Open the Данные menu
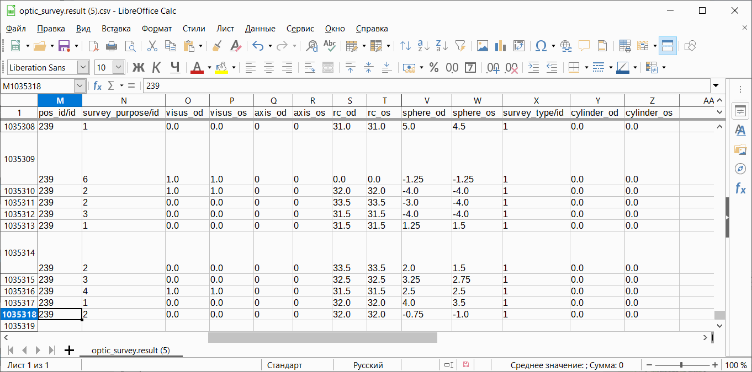 pos(260,29)
